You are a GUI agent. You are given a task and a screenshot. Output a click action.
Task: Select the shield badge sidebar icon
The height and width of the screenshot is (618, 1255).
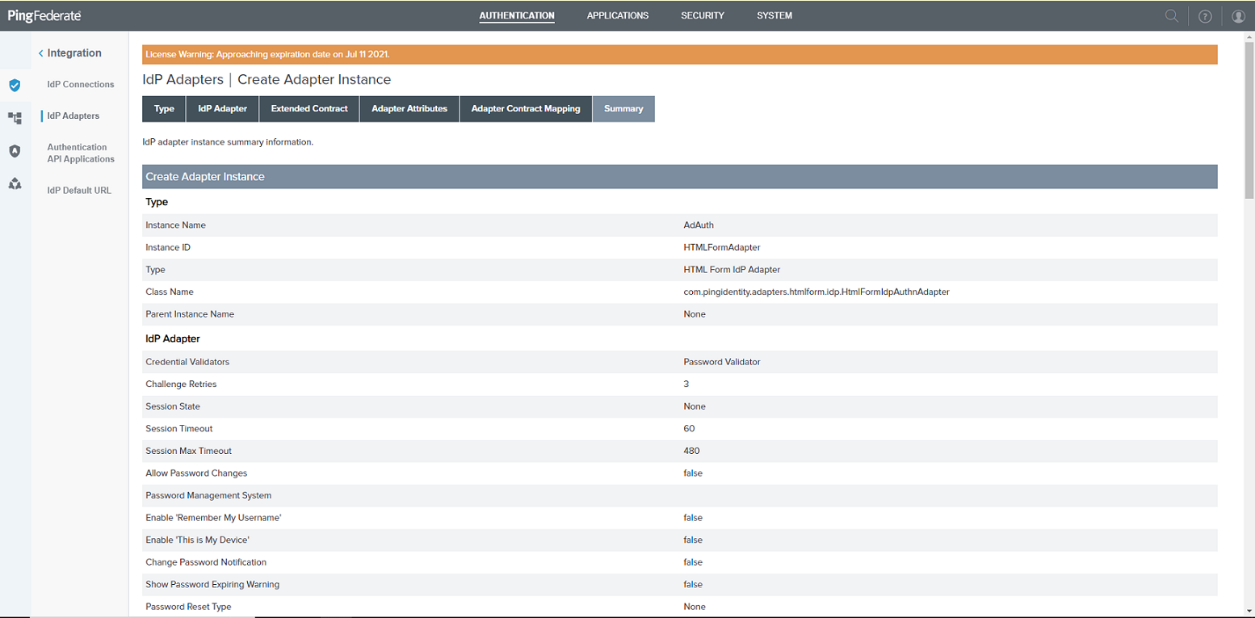pyautogui.click(x=15, y=151)
